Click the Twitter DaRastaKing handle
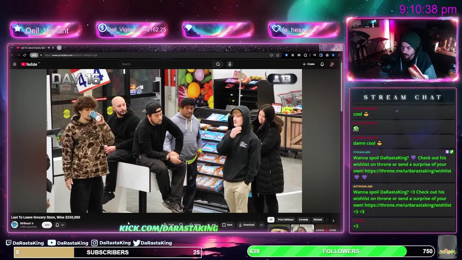This screenshot has width=462, height=260. click(152, 243)
